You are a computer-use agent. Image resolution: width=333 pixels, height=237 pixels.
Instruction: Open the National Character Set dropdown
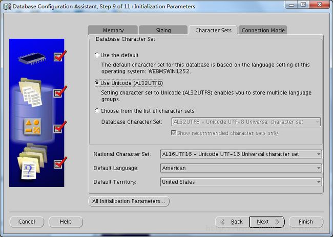click(241, 154)
